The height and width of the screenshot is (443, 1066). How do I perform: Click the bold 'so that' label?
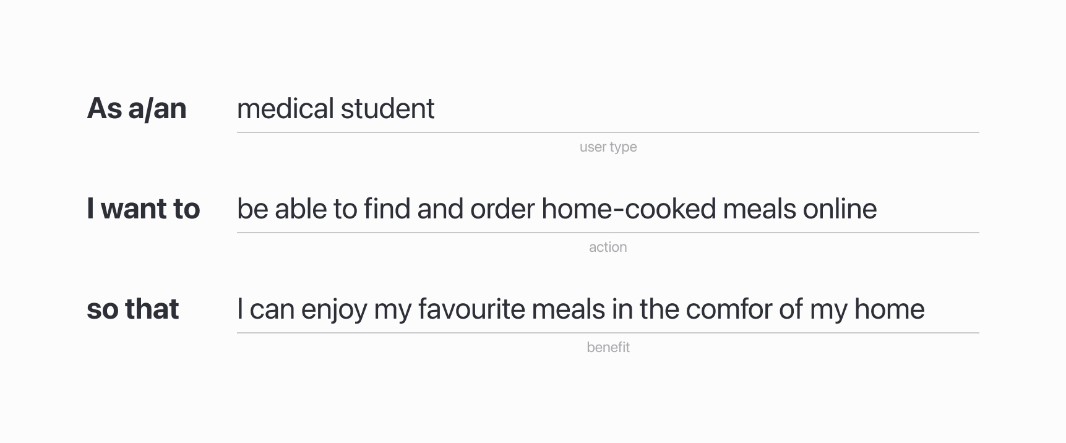132,309
